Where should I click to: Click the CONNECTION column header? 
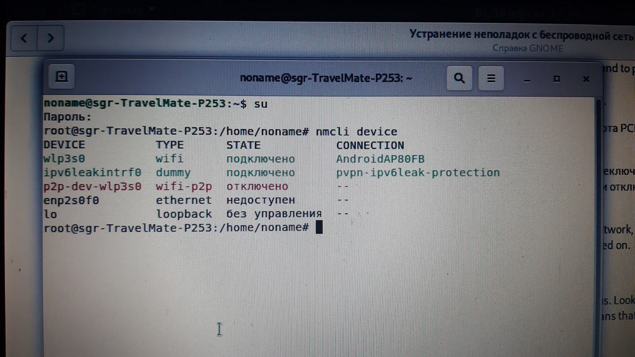click(370, 145)
